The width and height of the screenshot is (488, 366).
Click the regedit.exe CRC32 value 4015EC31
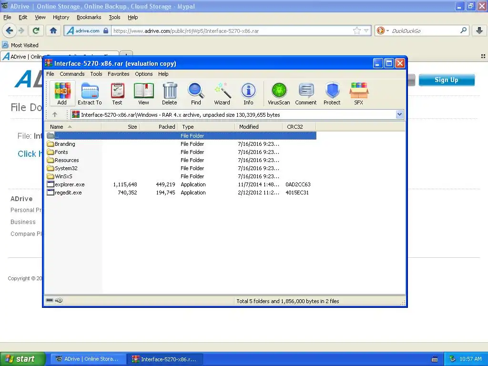pyautogui.click(x=297, y=193)
